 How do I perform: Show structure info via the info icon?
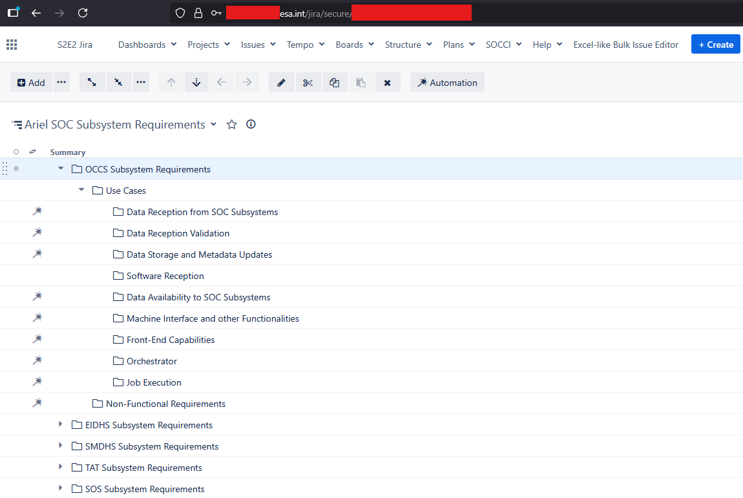(251, 125)
